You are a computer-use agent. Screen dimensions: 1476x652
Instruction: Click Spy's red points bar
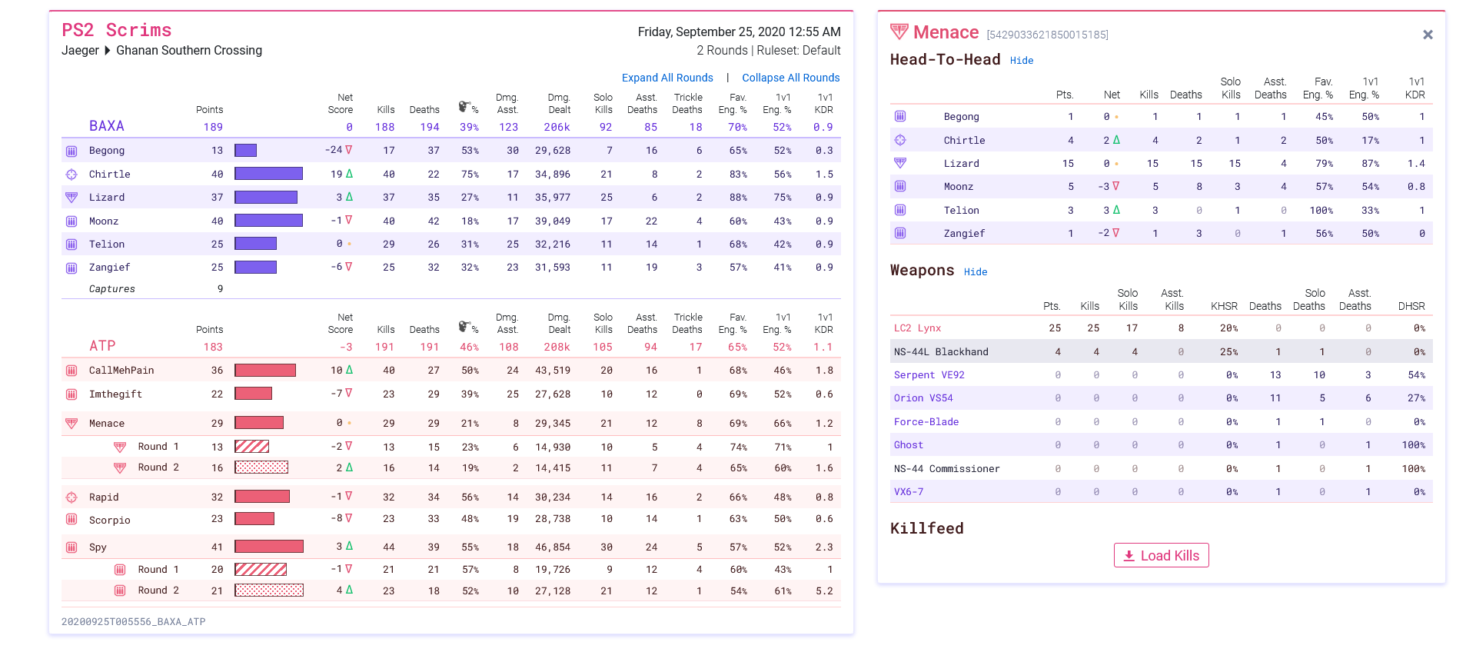click(x=269, y=547)
